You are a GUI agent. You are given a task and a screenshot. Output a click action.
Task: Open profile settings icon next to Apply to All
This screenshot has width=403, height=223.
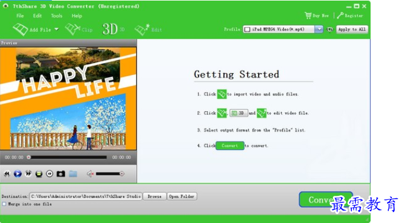click(x=330, y=29)
